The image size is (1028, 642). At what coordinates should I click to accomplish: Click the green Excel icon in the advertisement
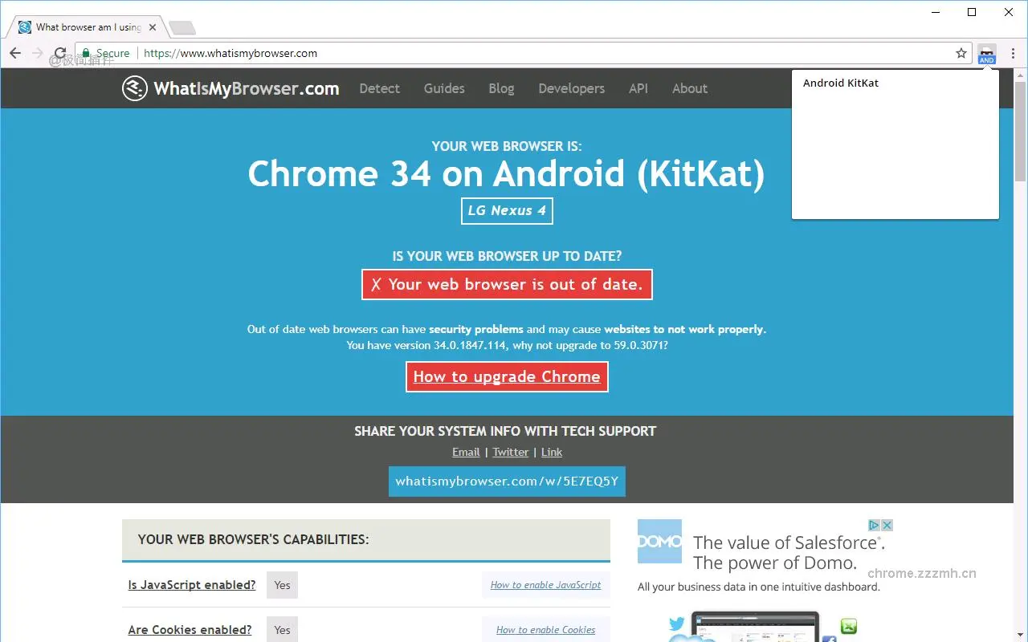(849, 626)
